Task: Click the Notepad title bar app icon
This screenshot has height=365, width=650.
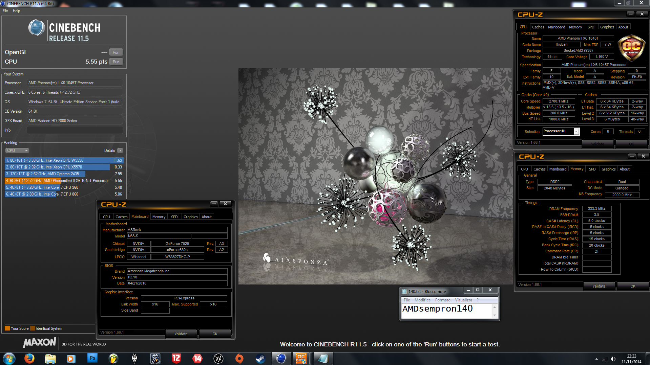Action: pyautogui.click(x=404, y=291)
